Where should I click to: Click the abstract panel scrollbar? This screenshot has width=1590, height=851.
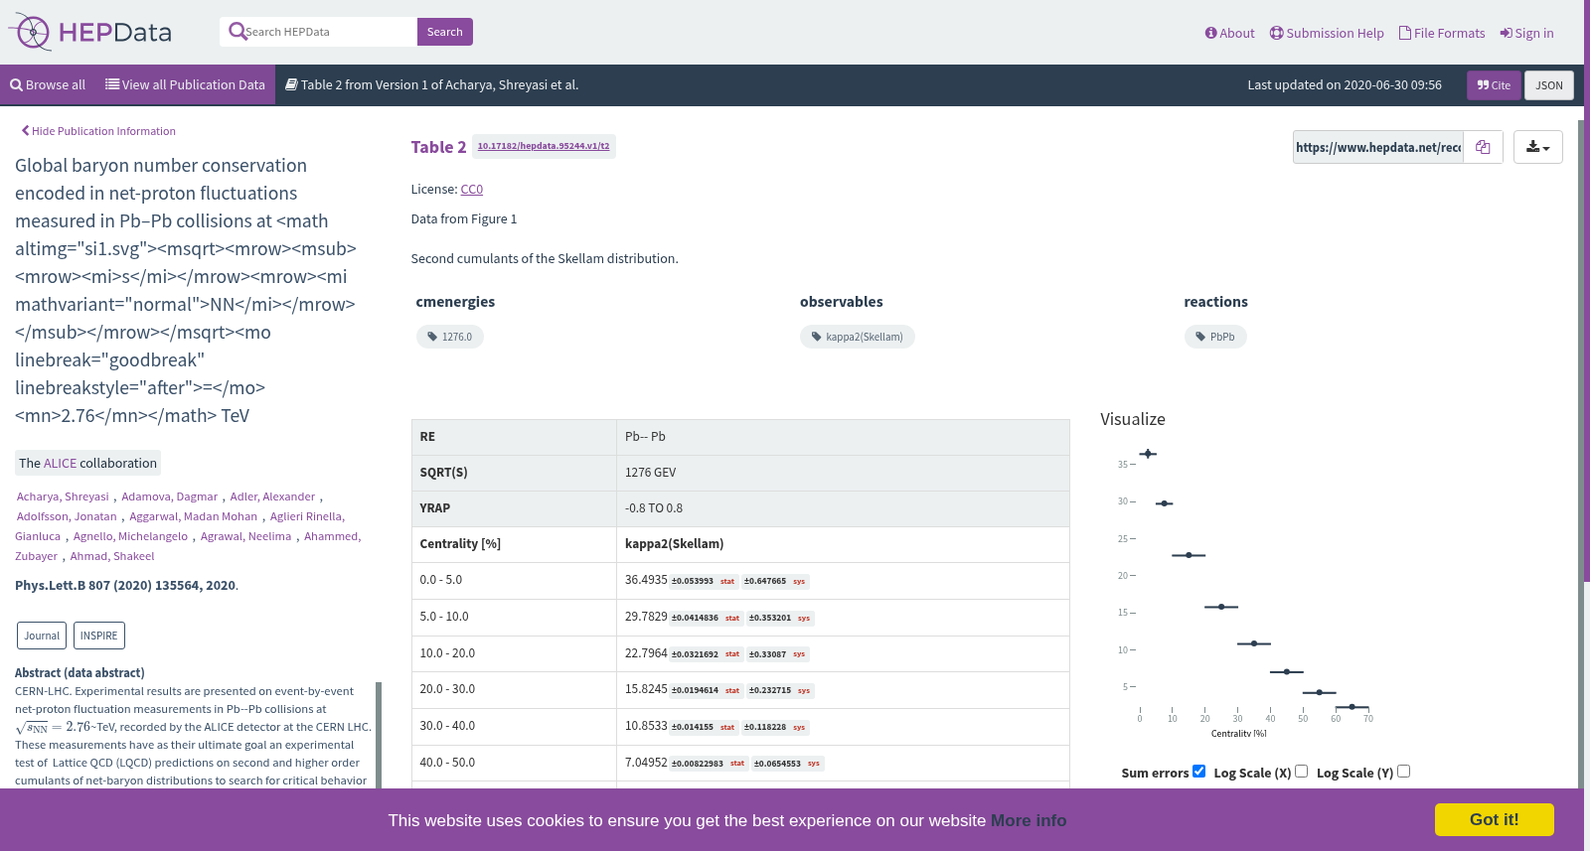(379, 735)
